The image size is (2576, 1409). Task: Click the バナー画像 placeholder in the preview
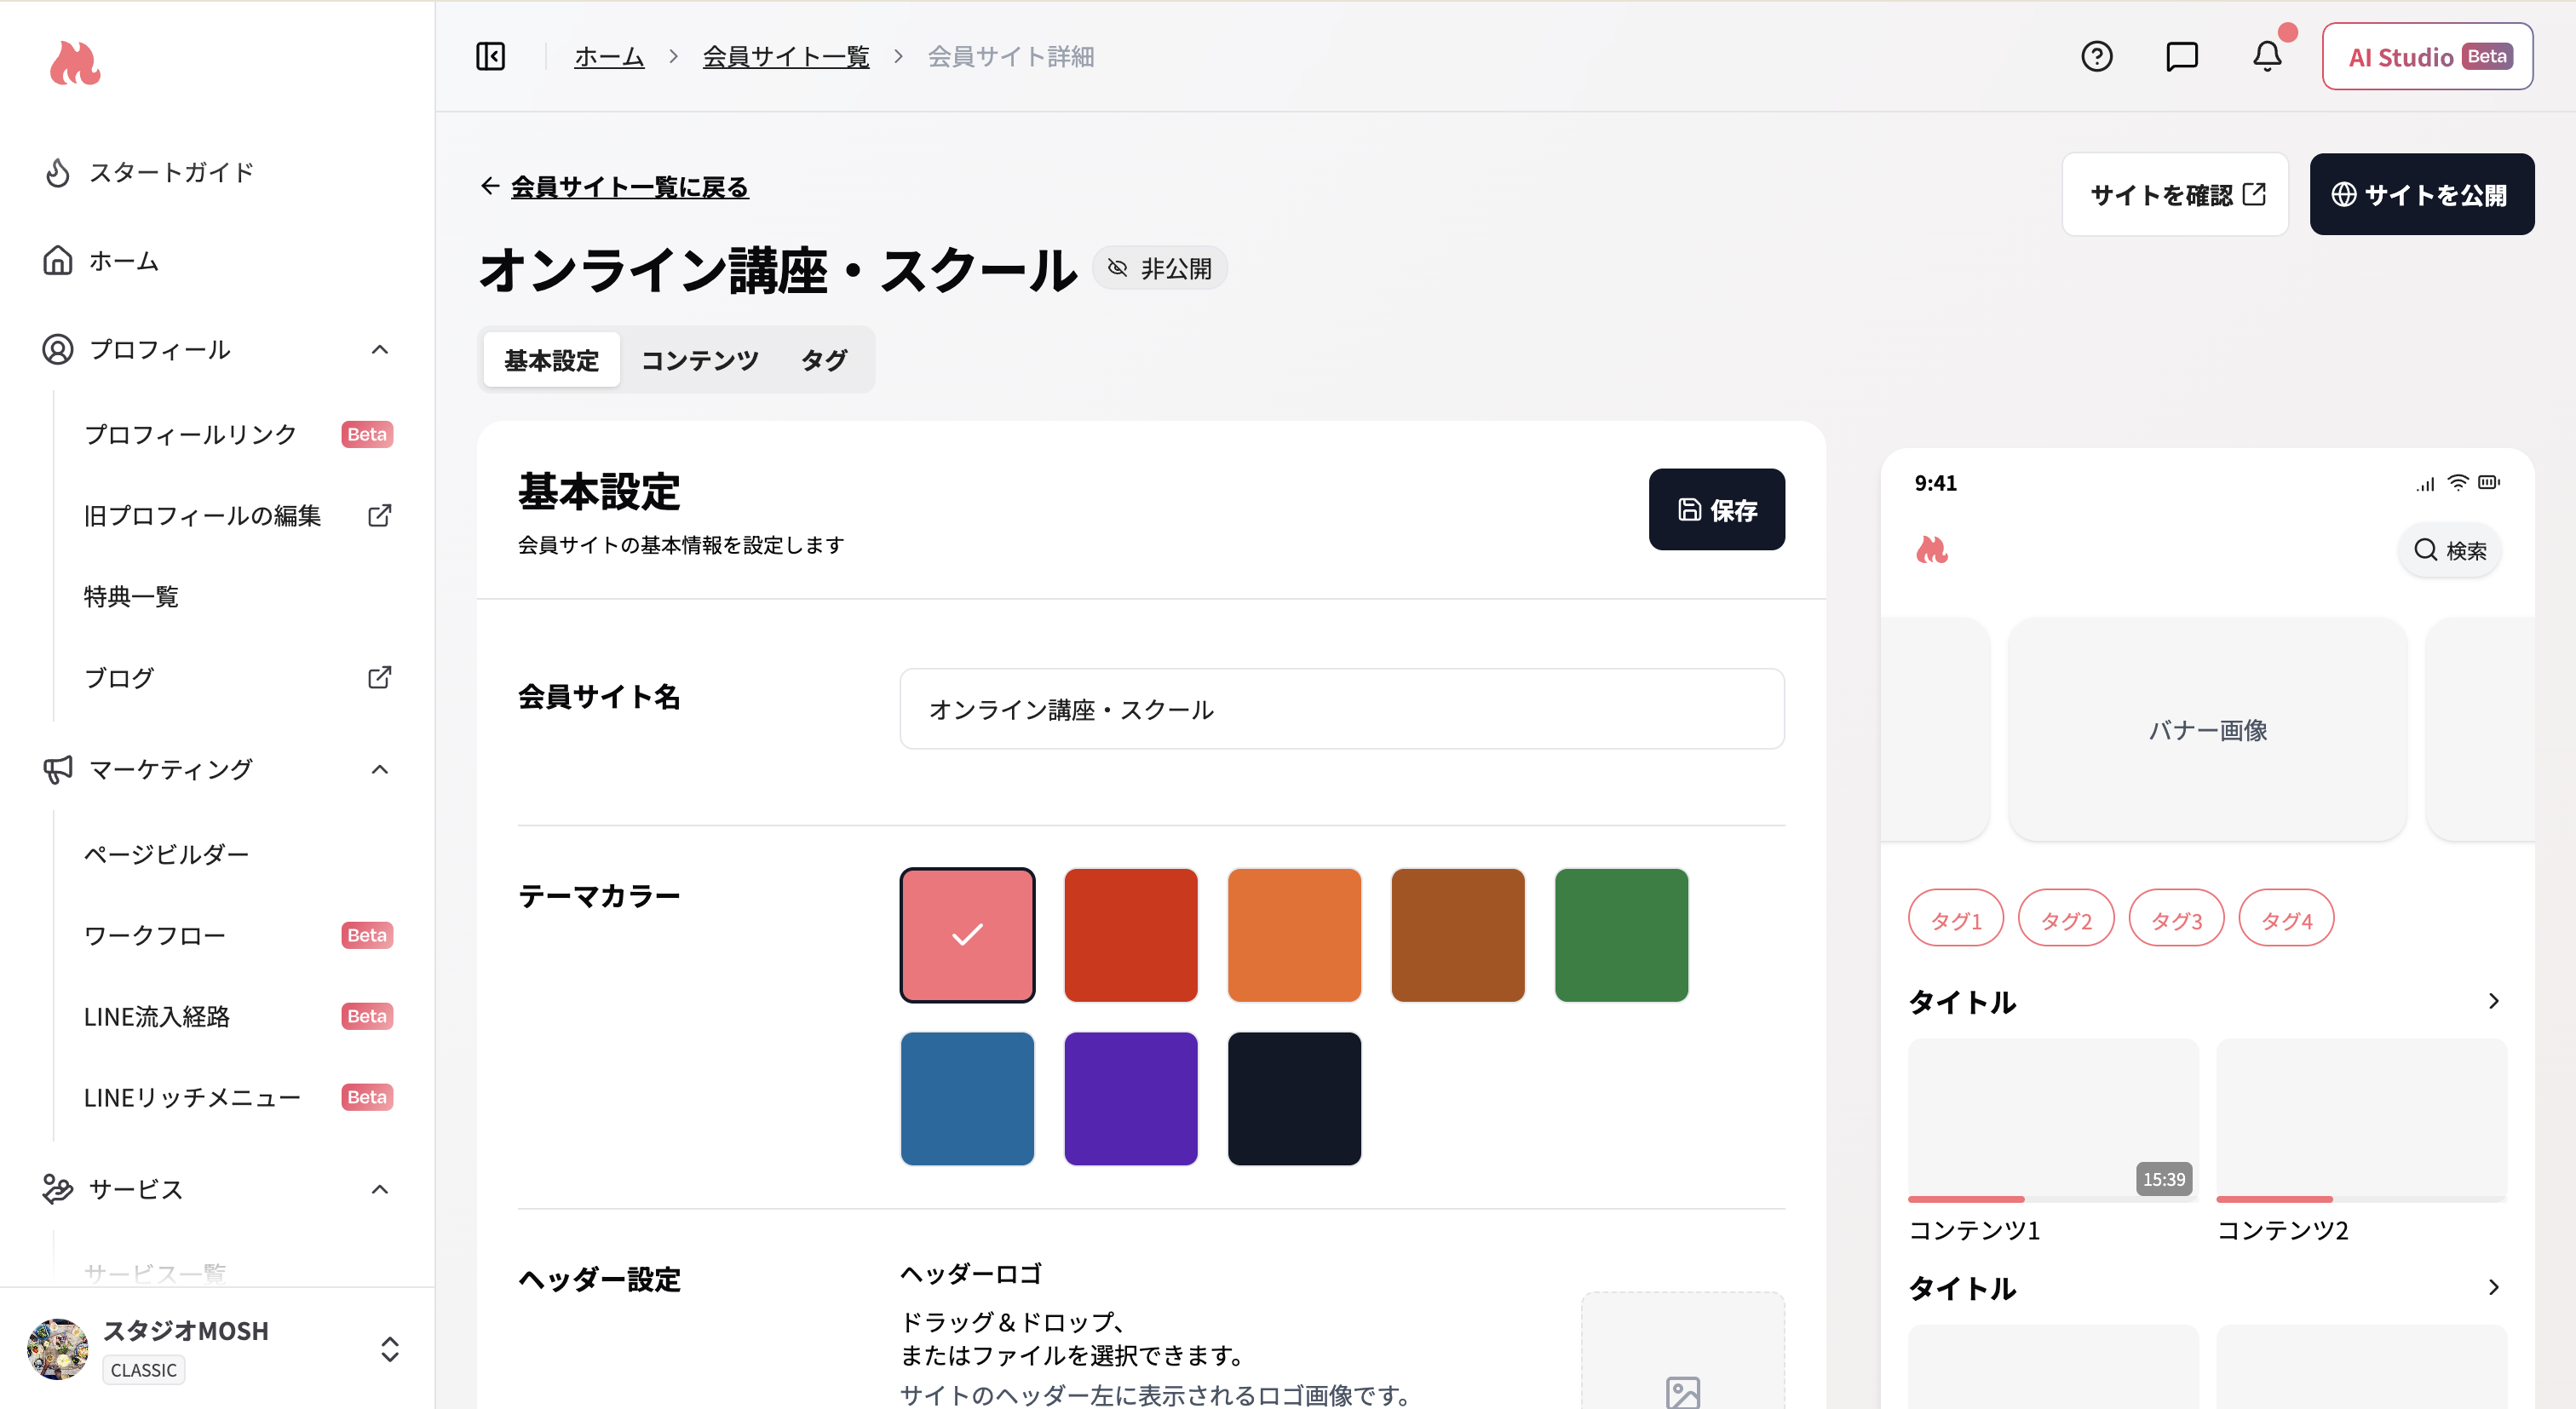click(2207, 729)
